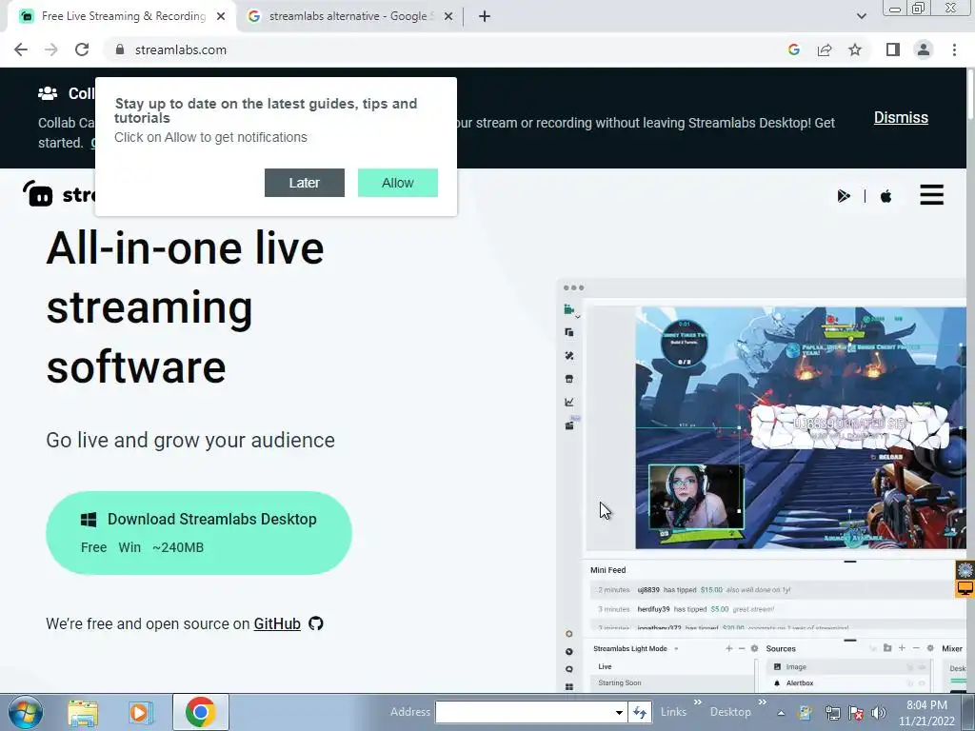975x731 pixels.
Task: Expand the taskbar Address dropdown arrow
Action: pyautogui.click(x=619, y=712)
